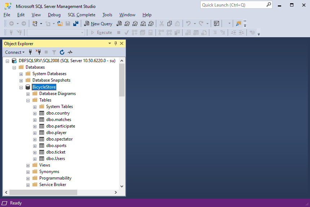Expand the System Databases folder
Viewport: 310px width, 207px height.
coord(21,74)
